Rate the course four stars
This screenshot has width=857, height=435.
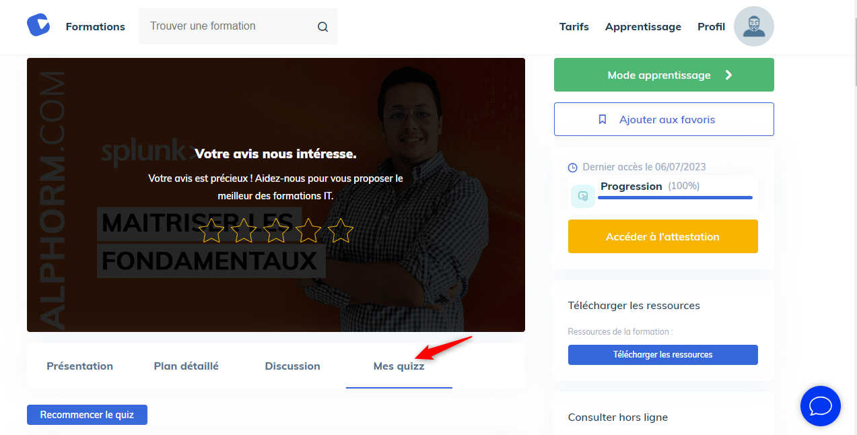tap(308, 230)
